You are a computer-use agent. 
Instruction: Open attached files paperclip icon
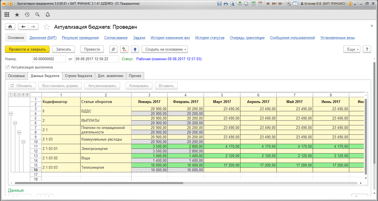coord(113,49)
